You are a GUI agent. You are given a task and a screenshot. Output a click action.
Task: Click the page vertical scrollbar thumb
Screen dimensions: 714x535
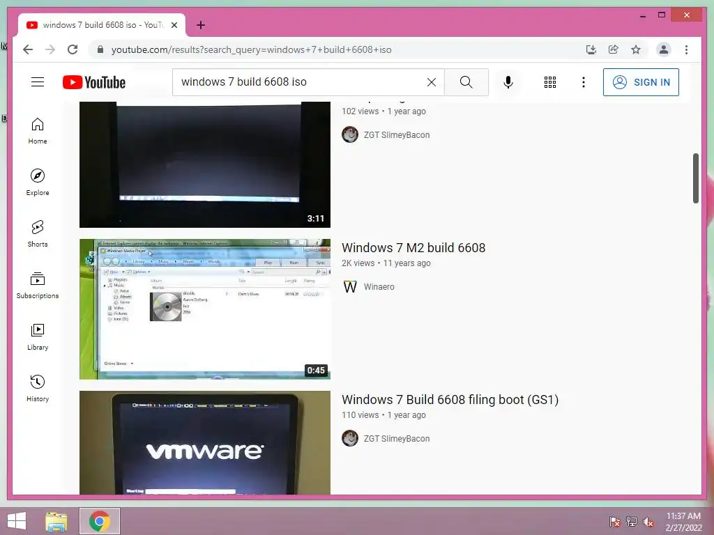coord(695,178)
